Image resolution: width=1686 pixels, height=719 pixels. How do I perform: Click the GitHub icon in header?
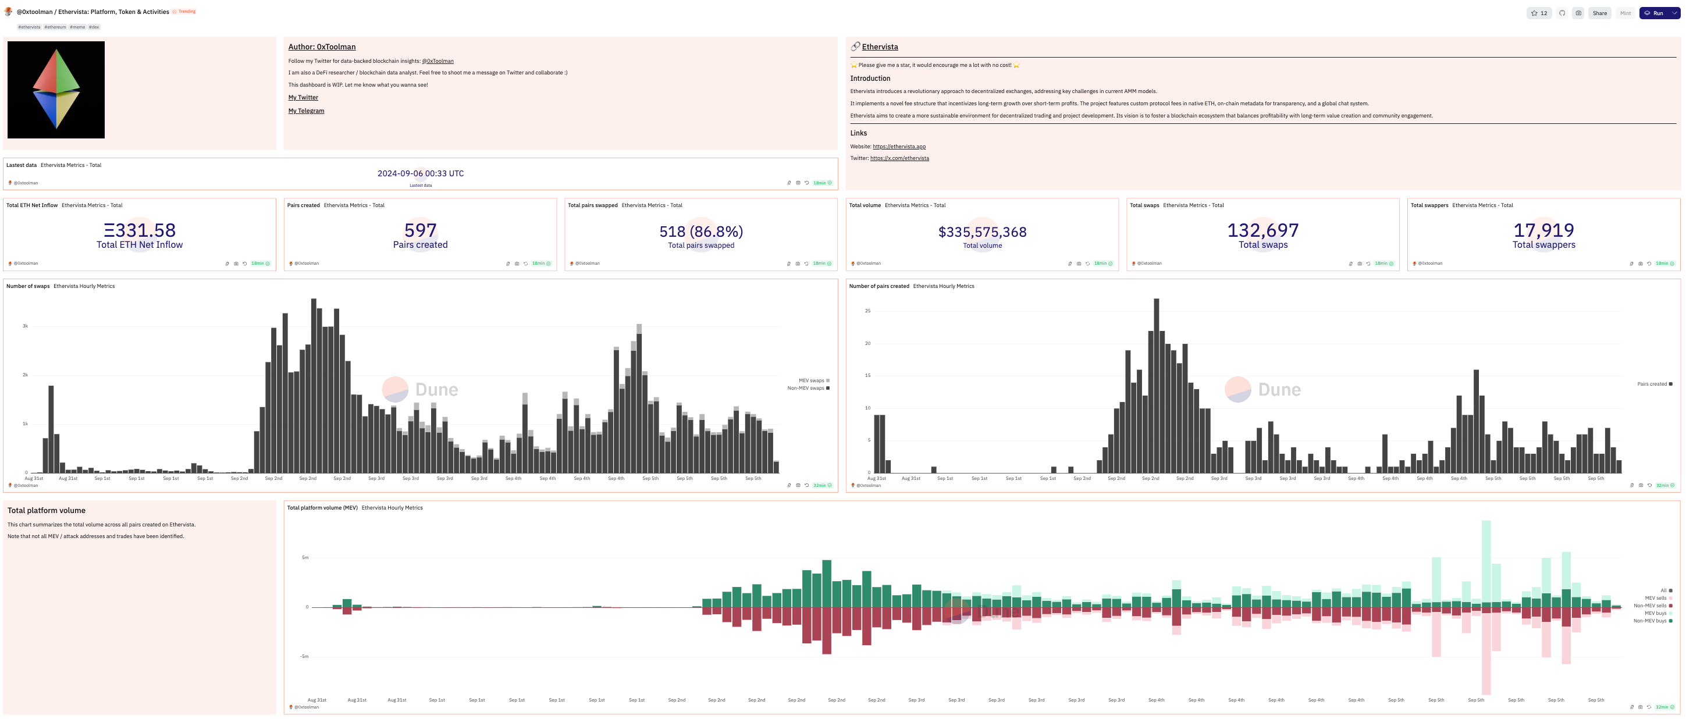[1561, 13]
